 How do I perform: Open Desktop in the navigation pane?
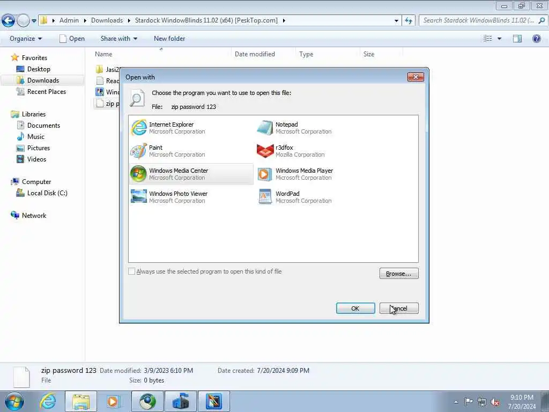coord(39,69)
